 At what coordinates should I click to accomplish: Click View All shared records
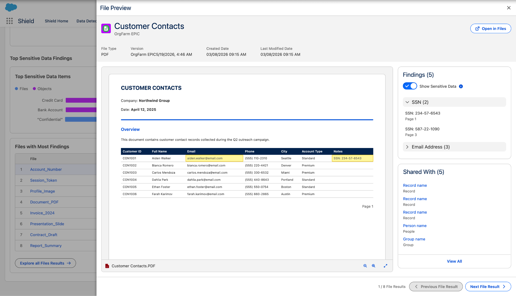454,261
